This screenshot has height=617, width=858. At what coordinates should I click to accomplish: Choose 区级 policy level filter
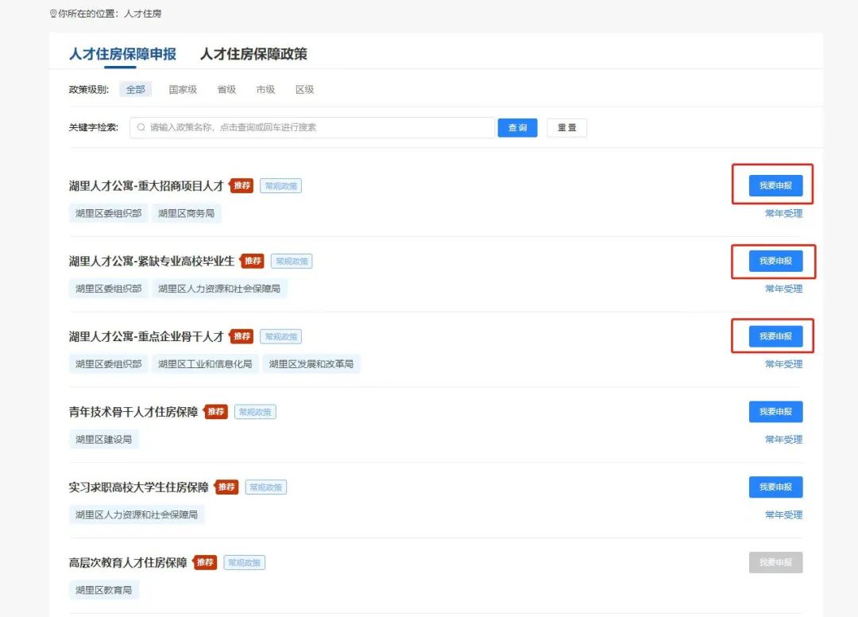pos(304,90)
